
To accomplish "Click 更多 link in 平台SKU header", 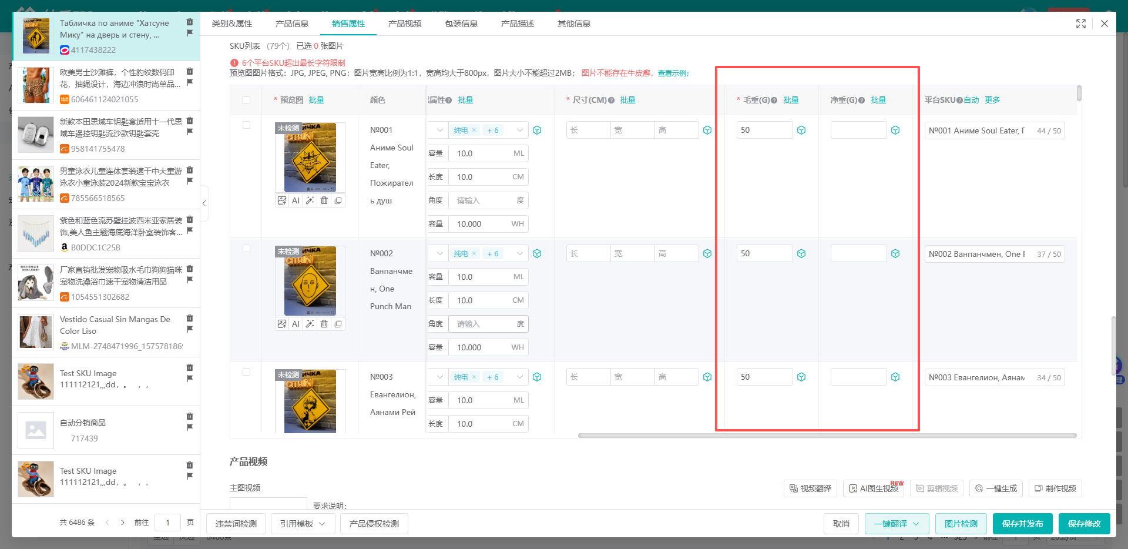I will click(x=992, y=101).
